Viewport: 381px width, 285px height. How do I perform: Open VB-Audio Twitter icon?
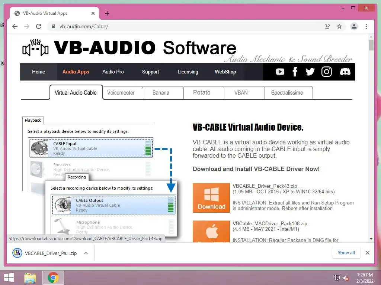tap(310, 72)
